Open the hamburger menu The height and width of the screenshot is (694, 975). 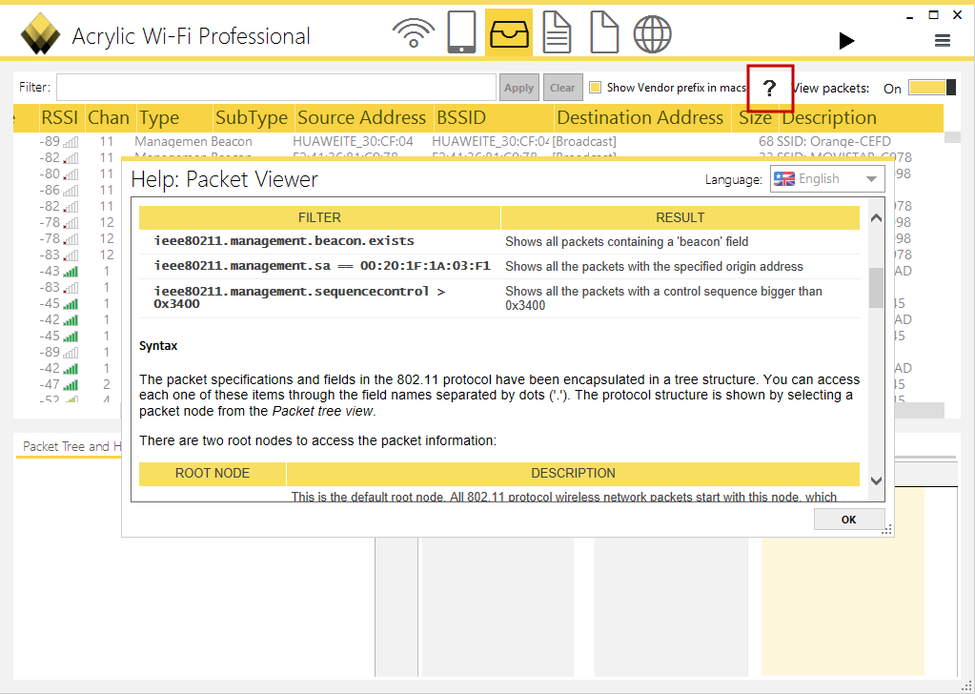coord(942,40)
